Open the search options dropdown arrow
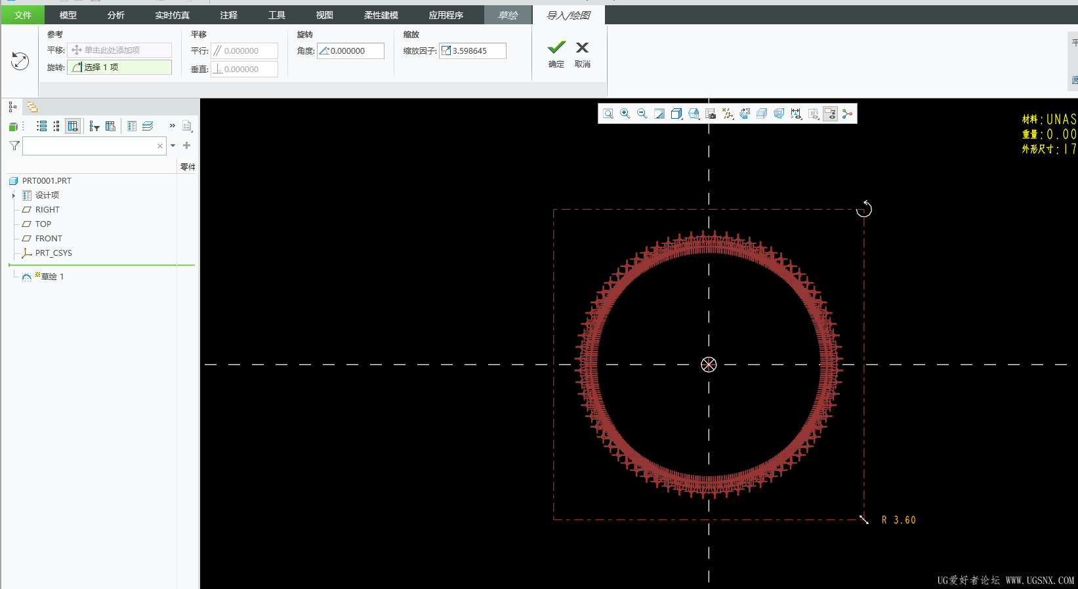 click(173, 146)
